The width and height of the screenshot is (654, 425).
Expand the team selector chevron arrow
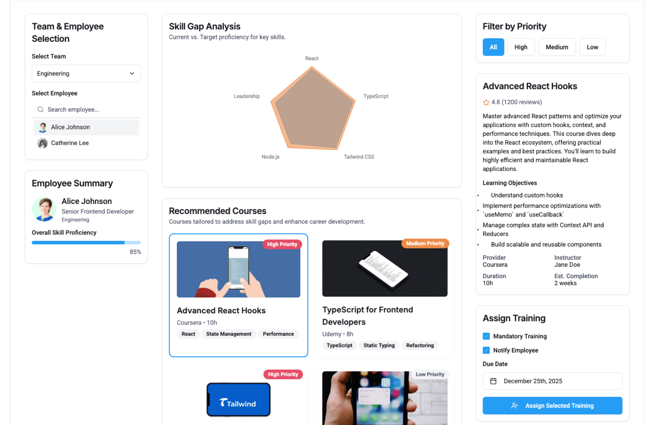[132, 74]
